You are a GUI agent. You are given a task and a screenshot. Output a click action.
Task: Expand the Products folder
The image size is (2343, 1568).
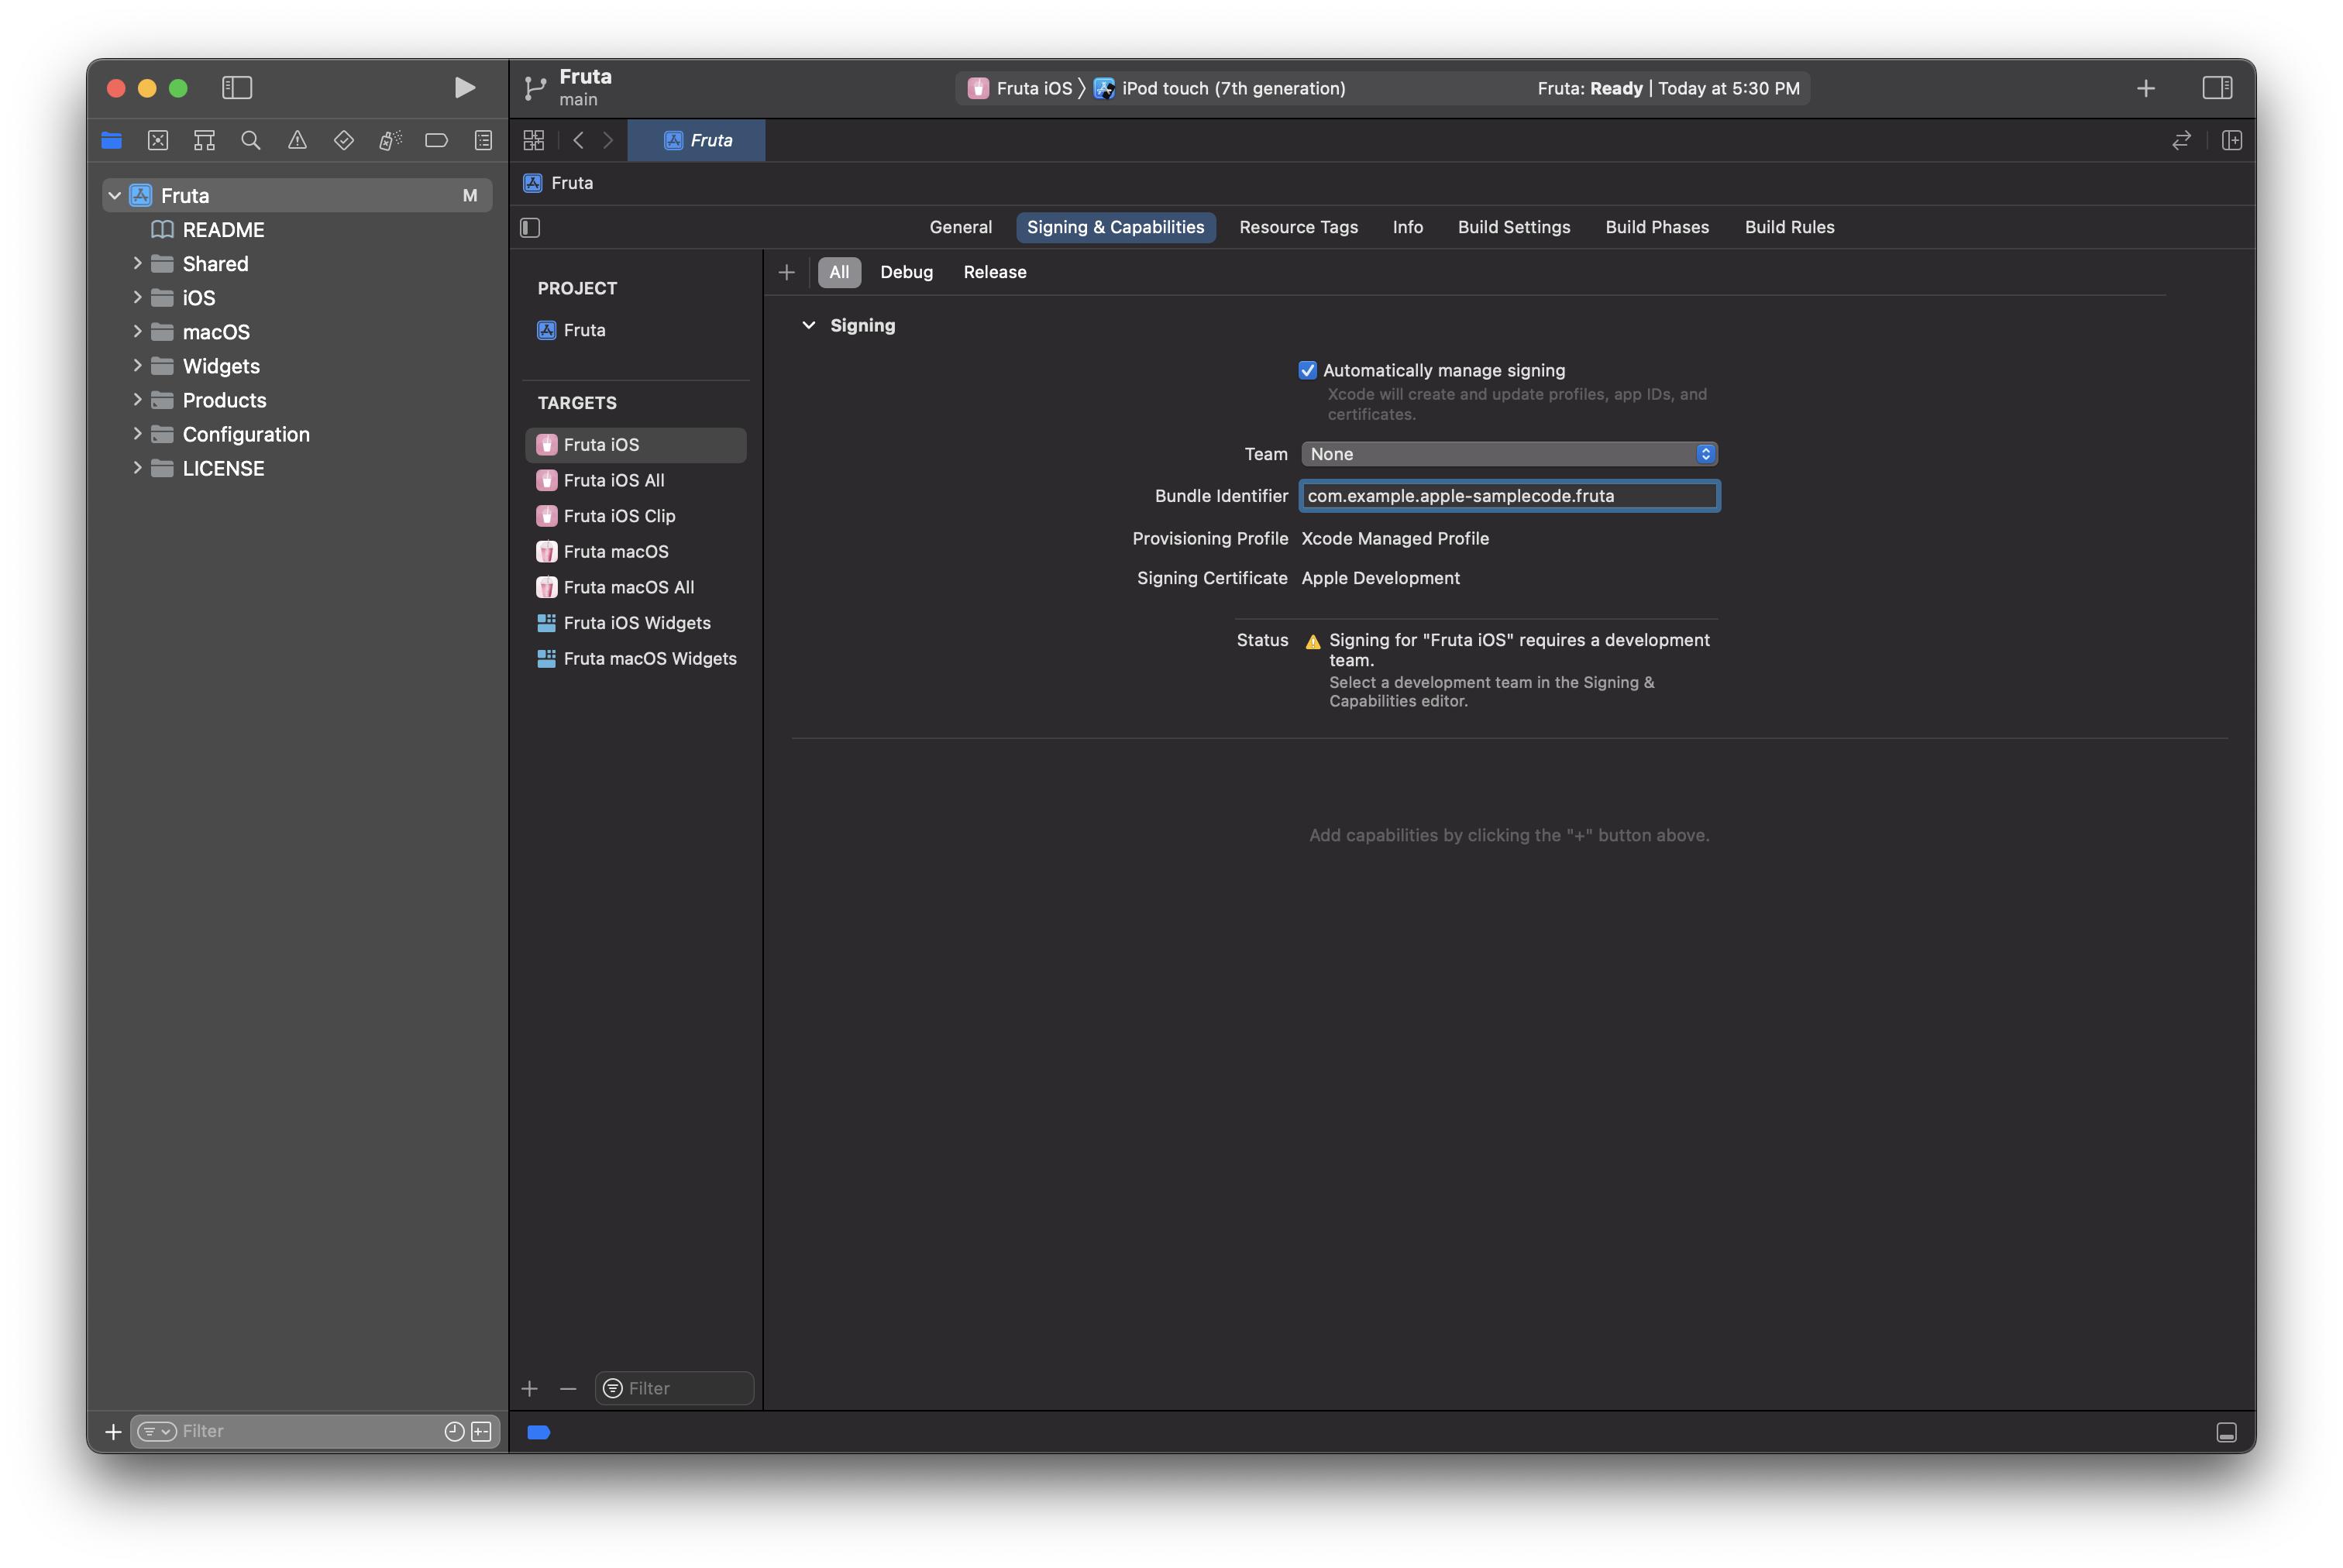click(137, 399)
